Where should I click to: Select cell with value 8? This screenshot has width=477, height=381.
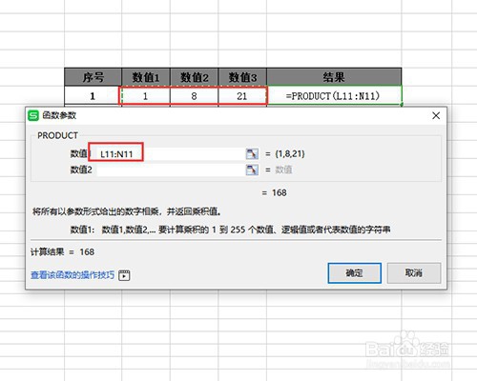tap(194, 95)
